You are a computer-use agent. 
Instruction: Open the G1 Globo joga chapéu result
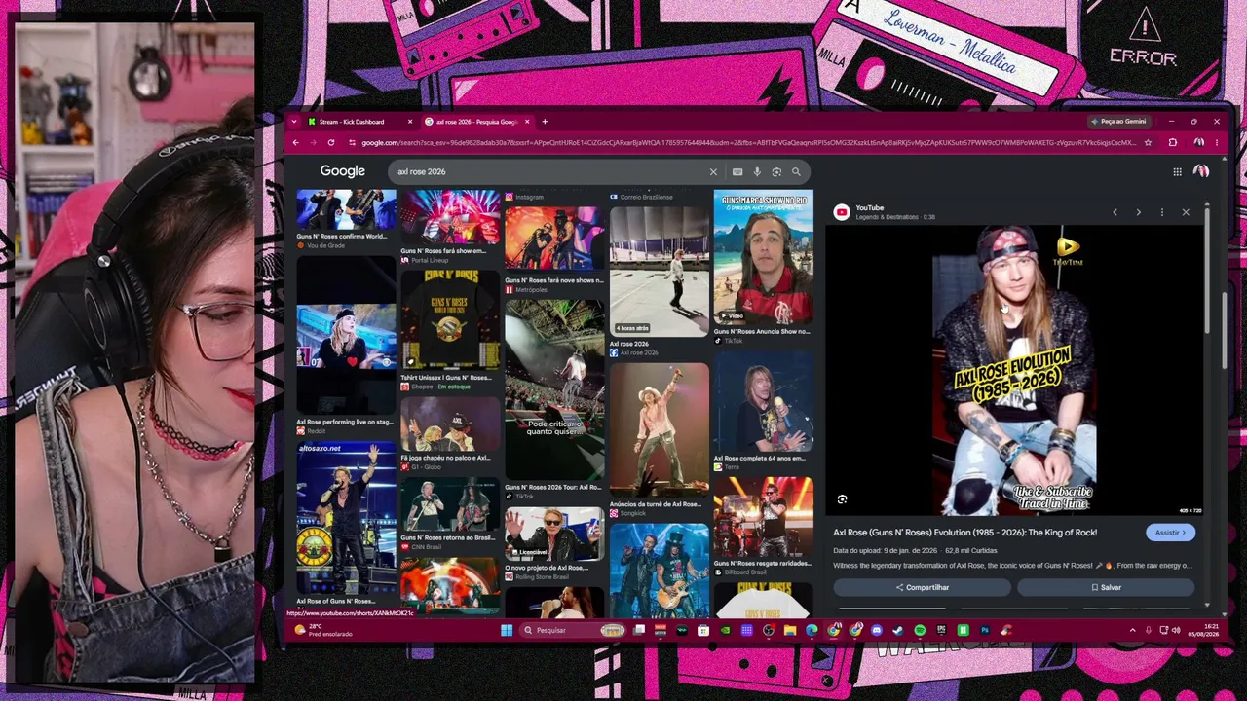point(450,435)
